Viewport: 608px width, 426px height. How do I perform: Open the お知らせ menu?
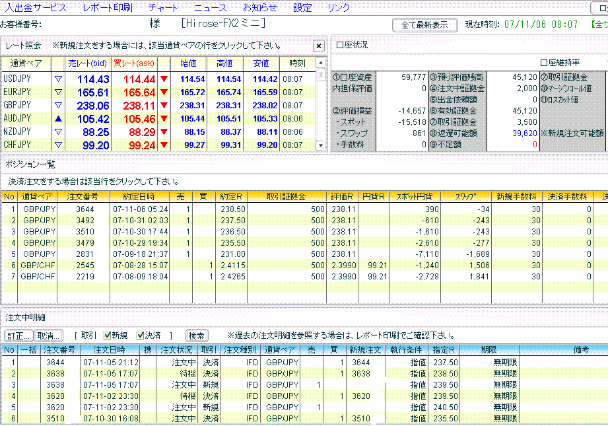click(260, 7)
